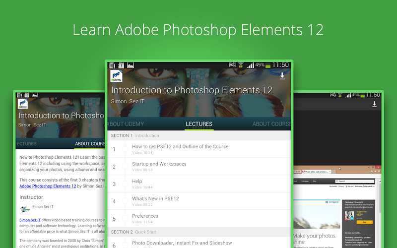The image size is (397, 248).
Task: Tap the picture notification icon in center phone
Action: (x=131, y=65)
